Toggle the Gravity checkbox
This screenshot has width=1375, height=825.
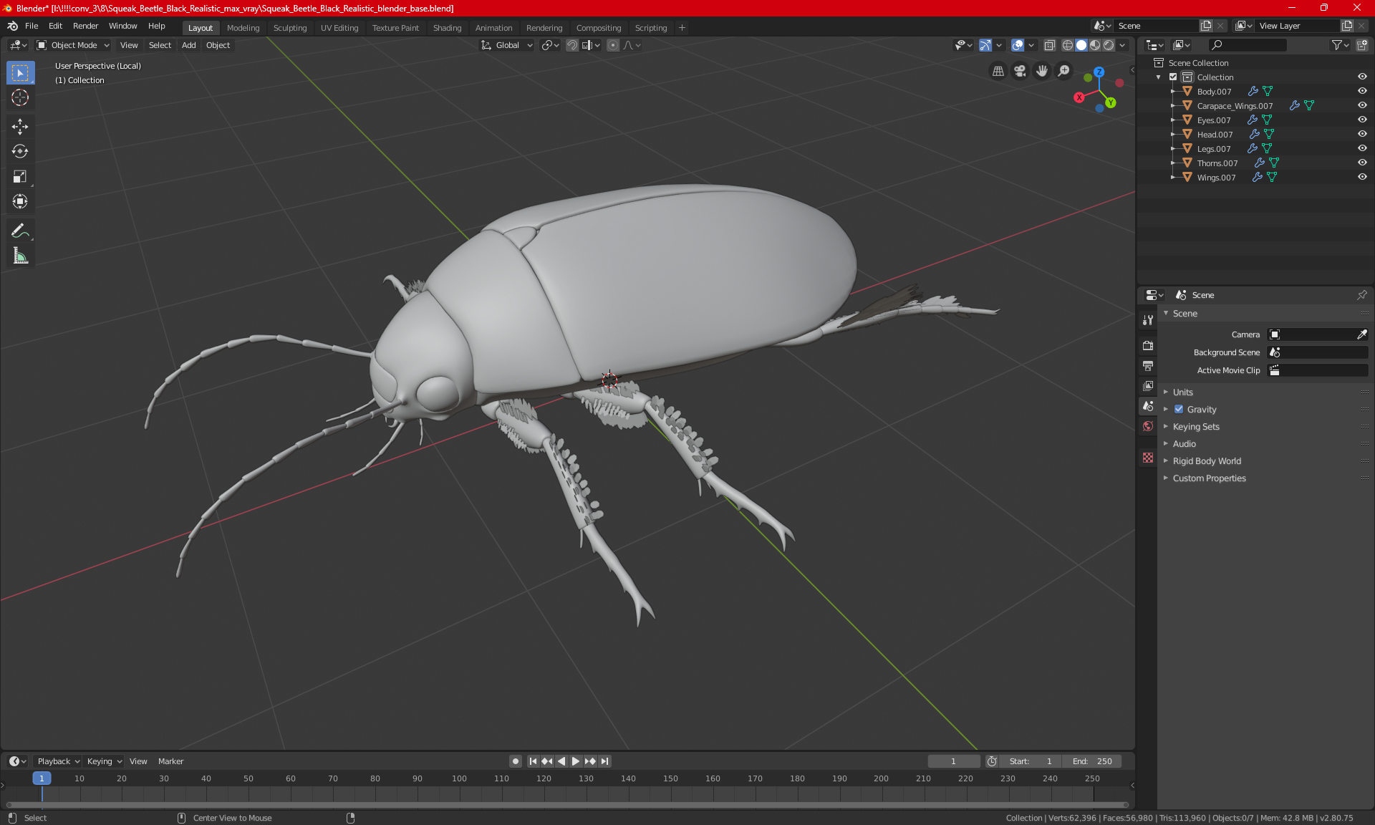coord(1179,410)
